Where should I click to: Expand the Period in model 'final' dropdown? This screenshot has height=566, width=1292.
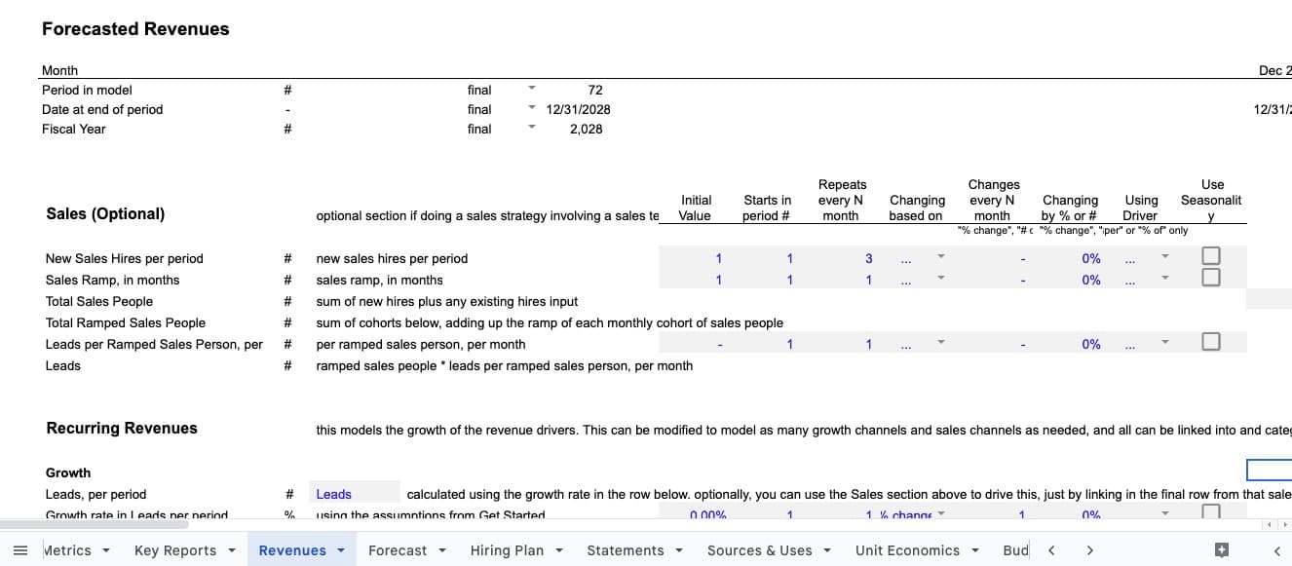click(x=532, y=89)
